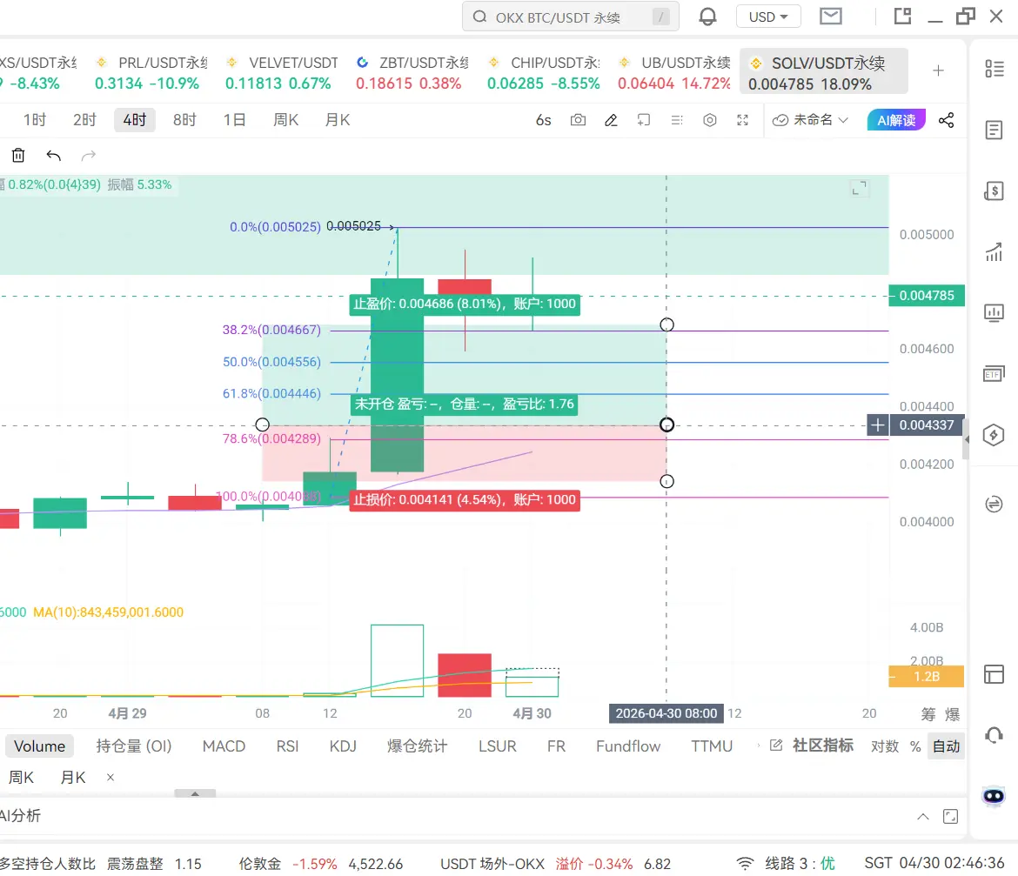Click the swap arrows sidebar icon
This screenshot has height=876, width=1018.
pos(994,505)
